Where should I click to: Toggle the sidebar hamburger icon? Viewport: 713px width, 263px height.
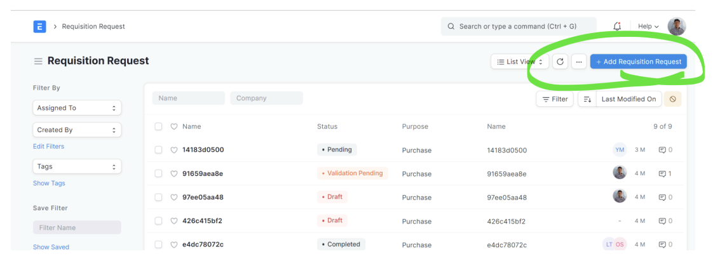(x=38, y=62)
